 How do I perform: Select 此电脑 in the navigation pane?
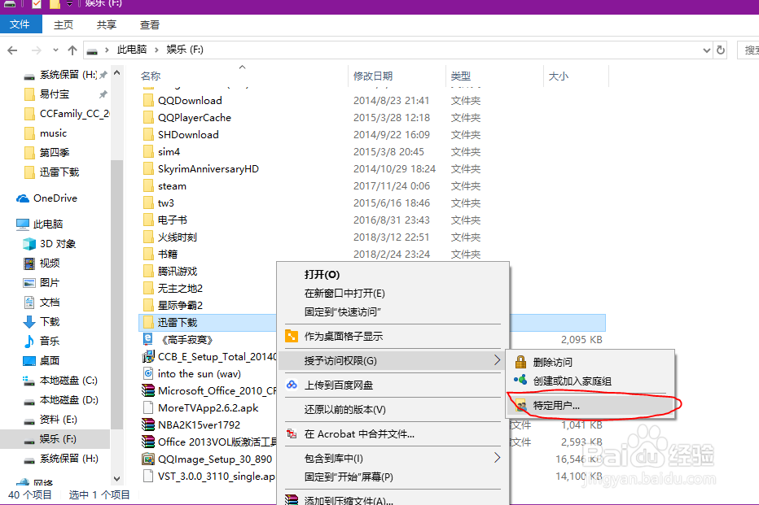point(48,224)
